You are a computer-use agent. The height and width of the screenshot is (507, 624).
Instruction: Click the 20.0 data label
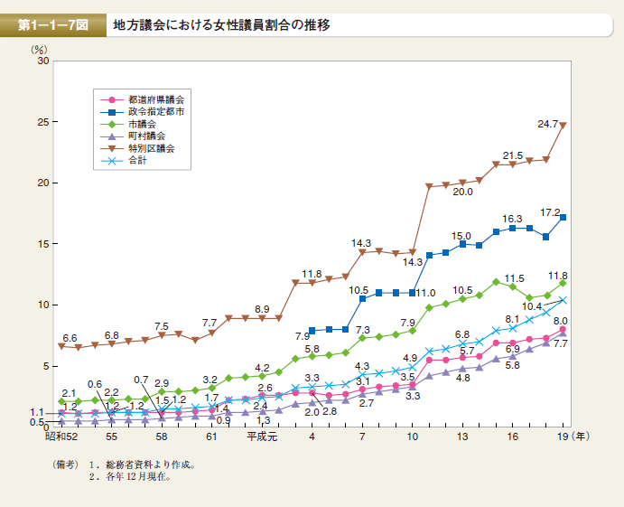[x=462, y=192]
